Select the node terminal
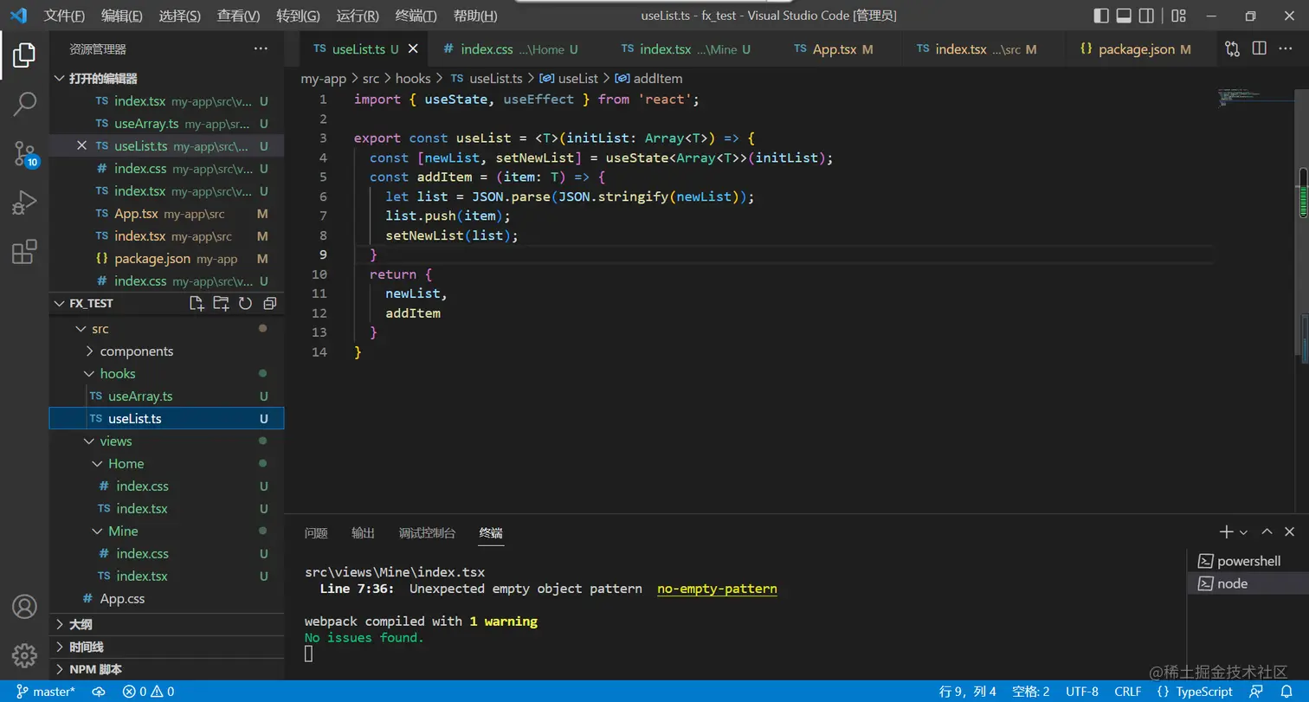Viewport: 1309px width, 702px height. [x=1248, y=583]
